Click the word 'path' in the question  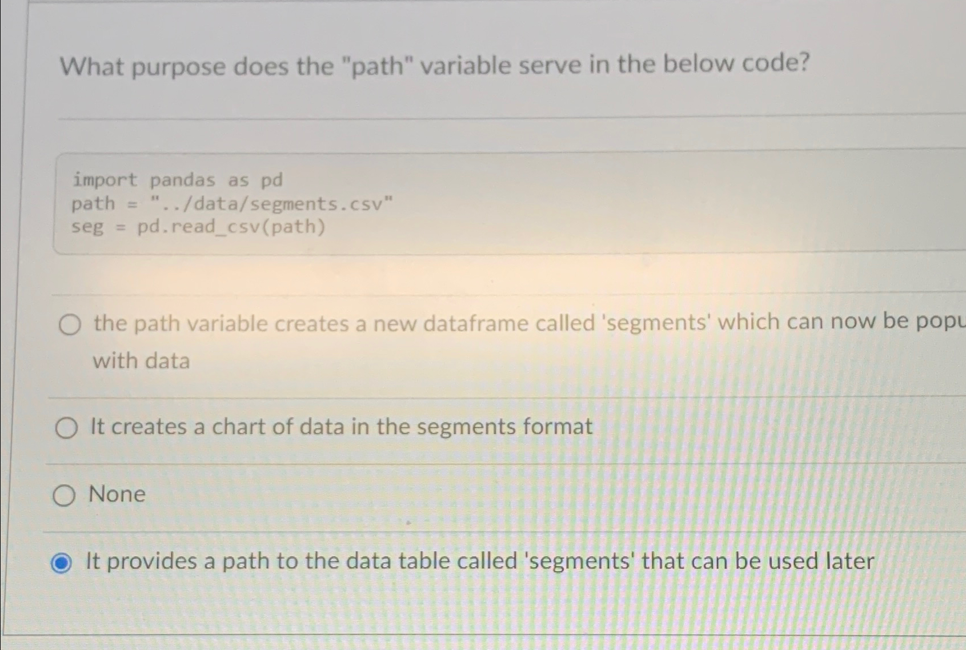(378, 66)
